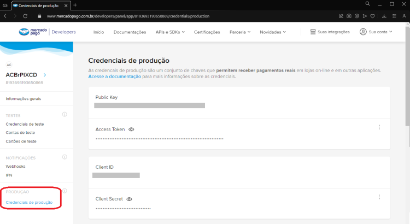410x224 pixels.
Task: Open Documentações in top navigation
Action: pyautogui.click(x=130, y=32)
